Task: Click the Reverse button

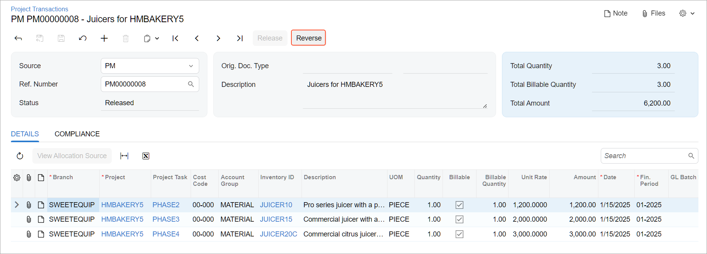Action: click(309, 38)
